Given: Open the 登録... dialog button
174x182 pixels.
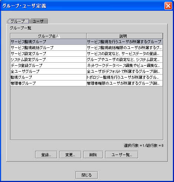Looking at the screenshot, I should tap(46, 155).
